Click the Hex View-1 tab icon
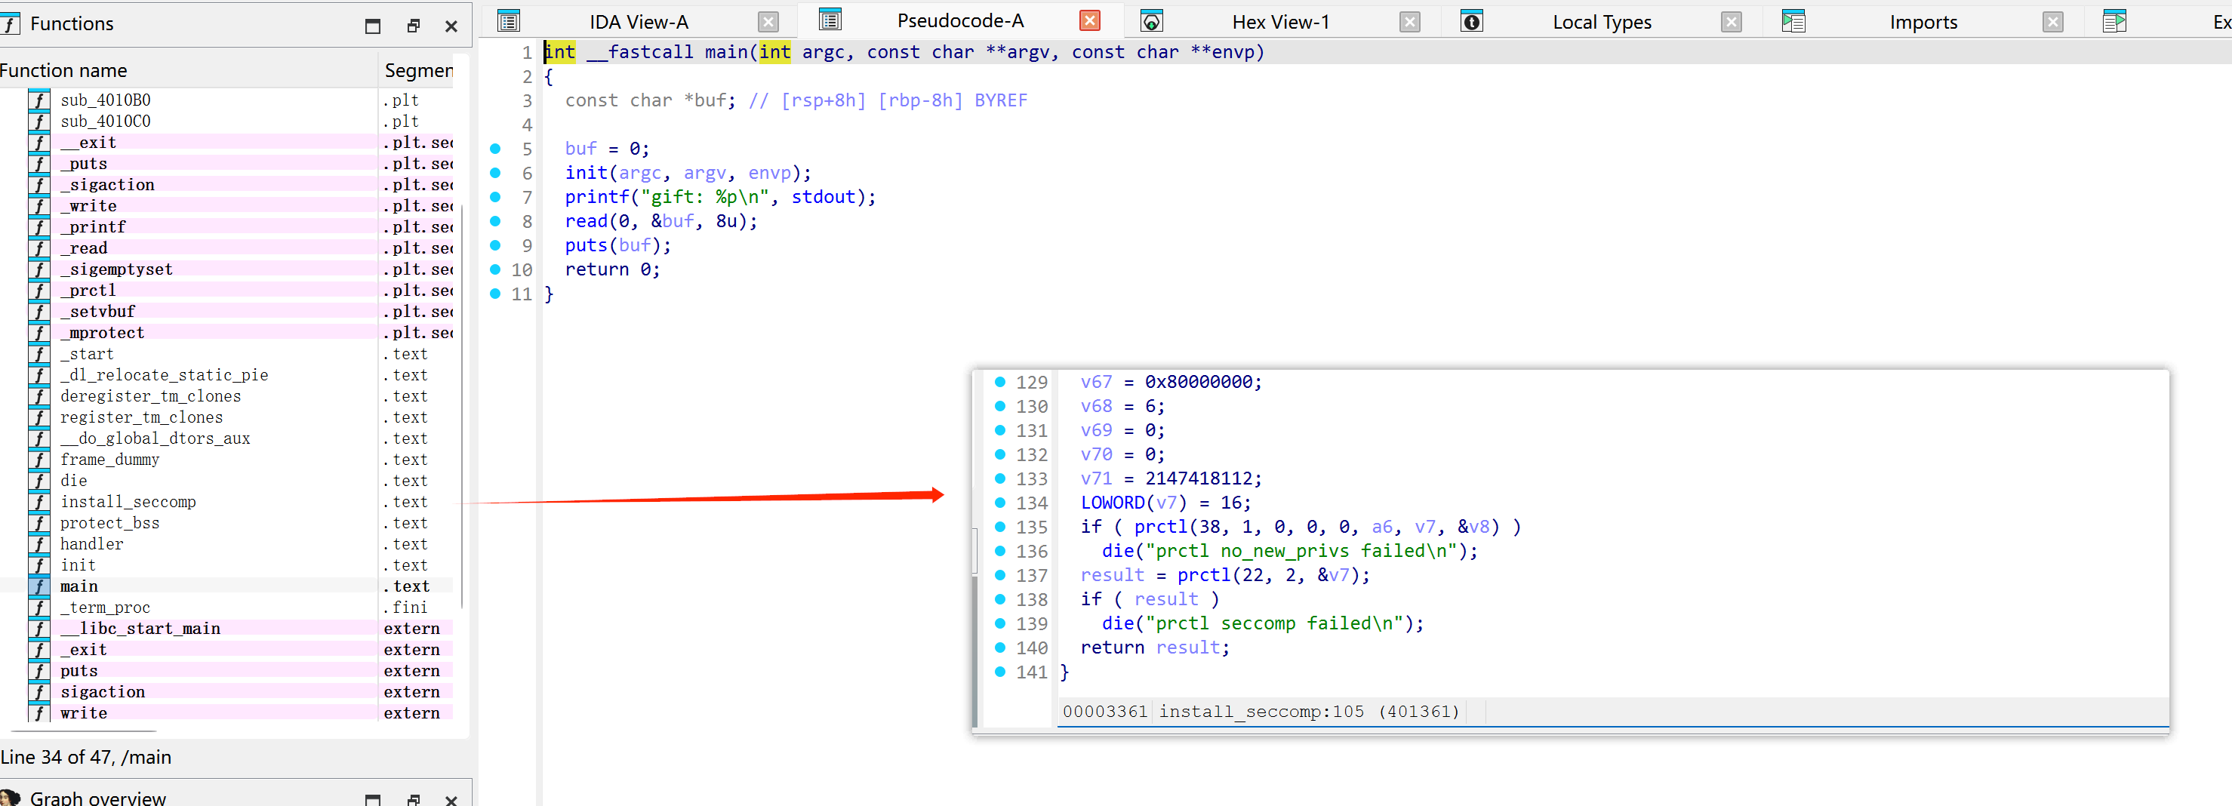The width and height of the screenshot is (2232, 806). click(1152, 22)
